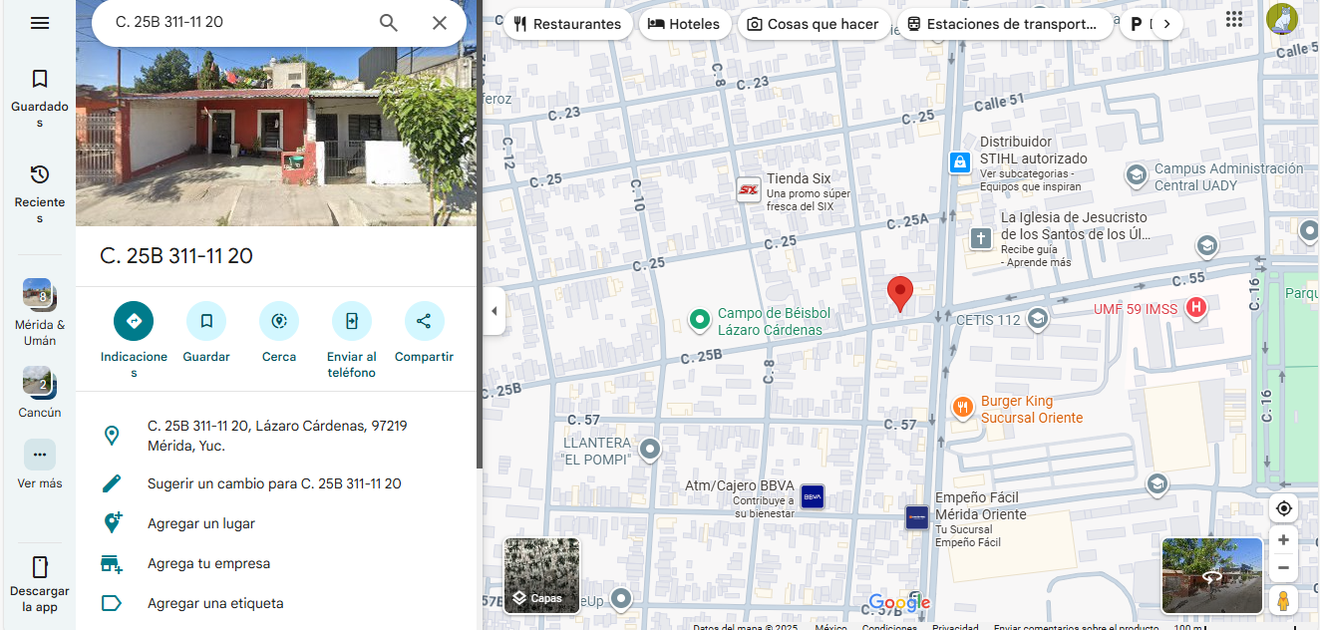Select the Restaurantes filter chip
The image size is (1320, 630).
coord(567,24)
